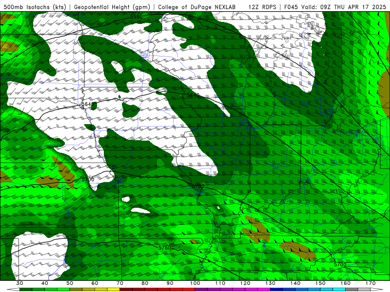Click the 5760 height contour label
Image resolution: width=390 pixels, height=292 pixels.
pyautogui.click(x=165, y=248)
